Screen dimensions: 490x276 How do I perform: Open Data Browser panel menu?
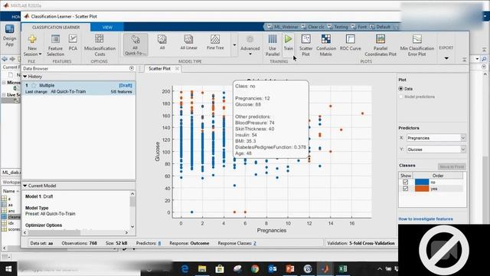132,68
